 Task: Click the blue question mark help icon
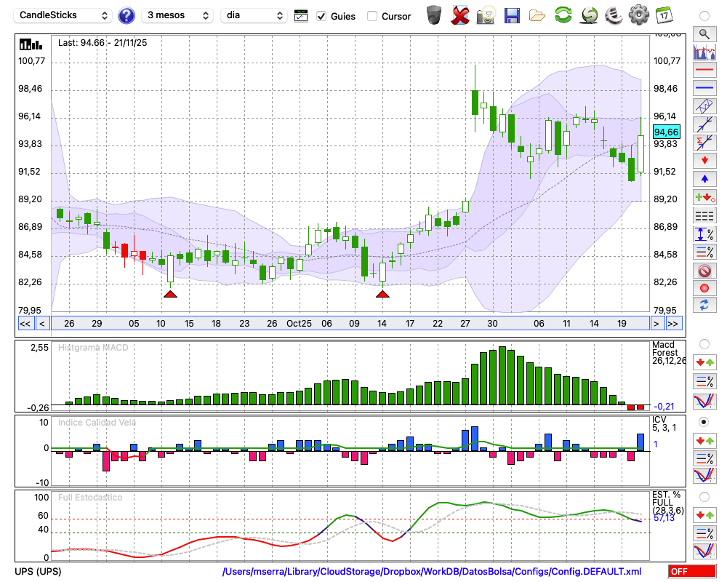(126, 15)
